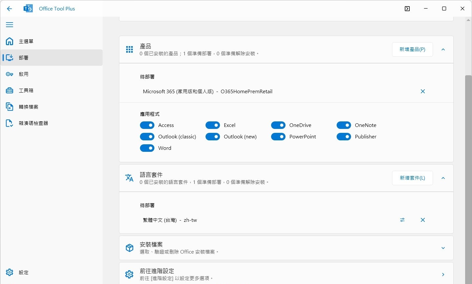Open the command box icon in title bar

(x=407, y=9)
